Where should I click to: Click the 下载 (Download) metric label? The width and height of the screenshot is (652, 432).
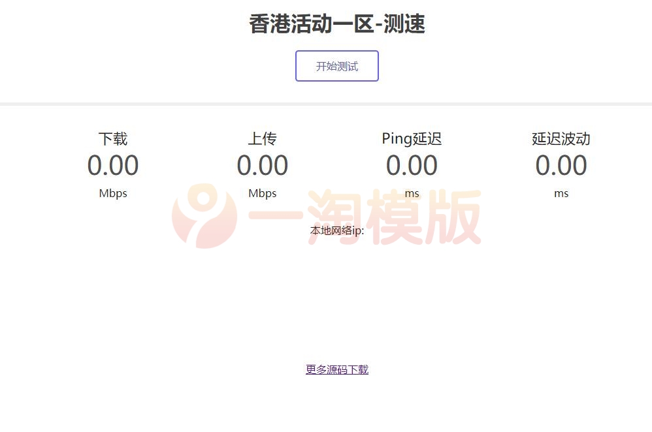(112, 138)
